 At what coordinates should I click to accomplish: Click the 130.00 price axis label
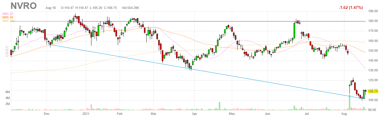(373, 71)
